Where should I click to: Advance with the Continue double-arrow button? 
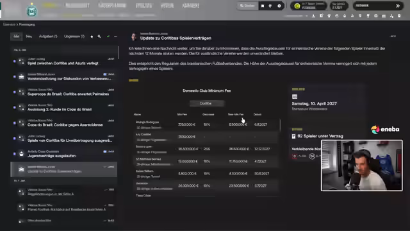397,6
